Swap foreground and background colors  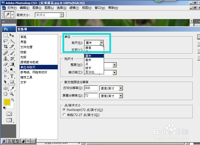coord(13,100)
